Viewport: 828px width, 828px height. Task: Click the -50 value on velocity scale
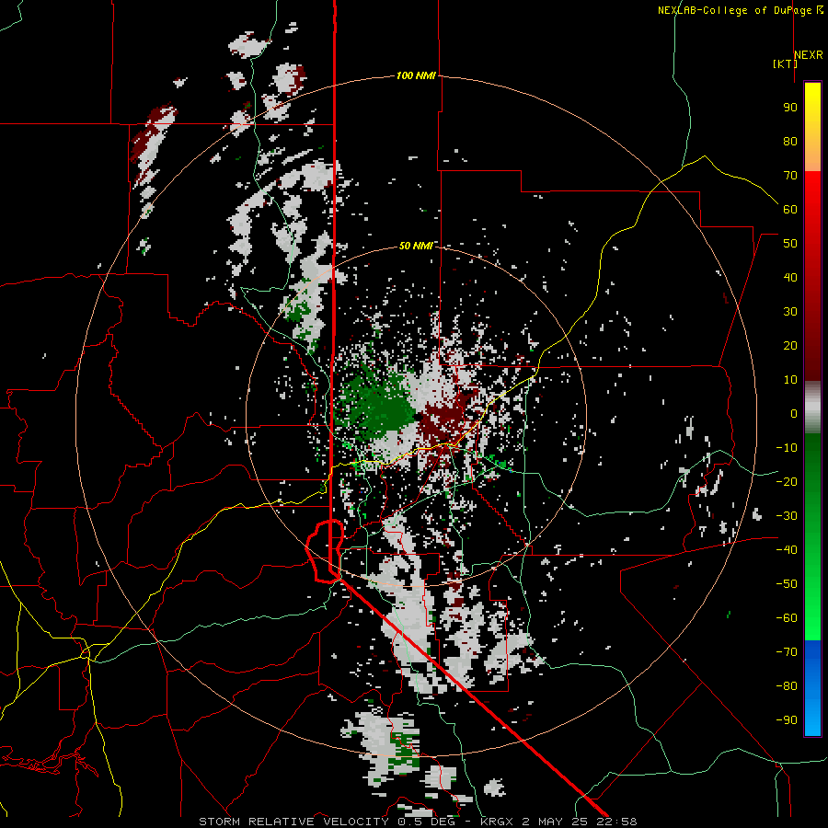(x=787, y=584)
